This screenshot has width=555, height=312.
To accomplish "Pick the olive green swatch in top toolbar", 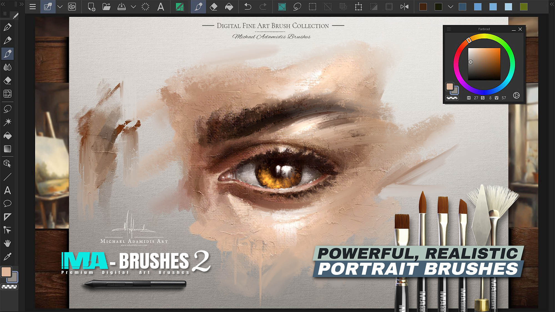I will tap(524, 7).
